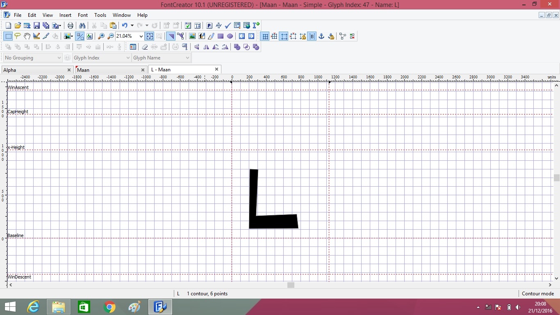Insert an ellipse contour

pos(230,36)
